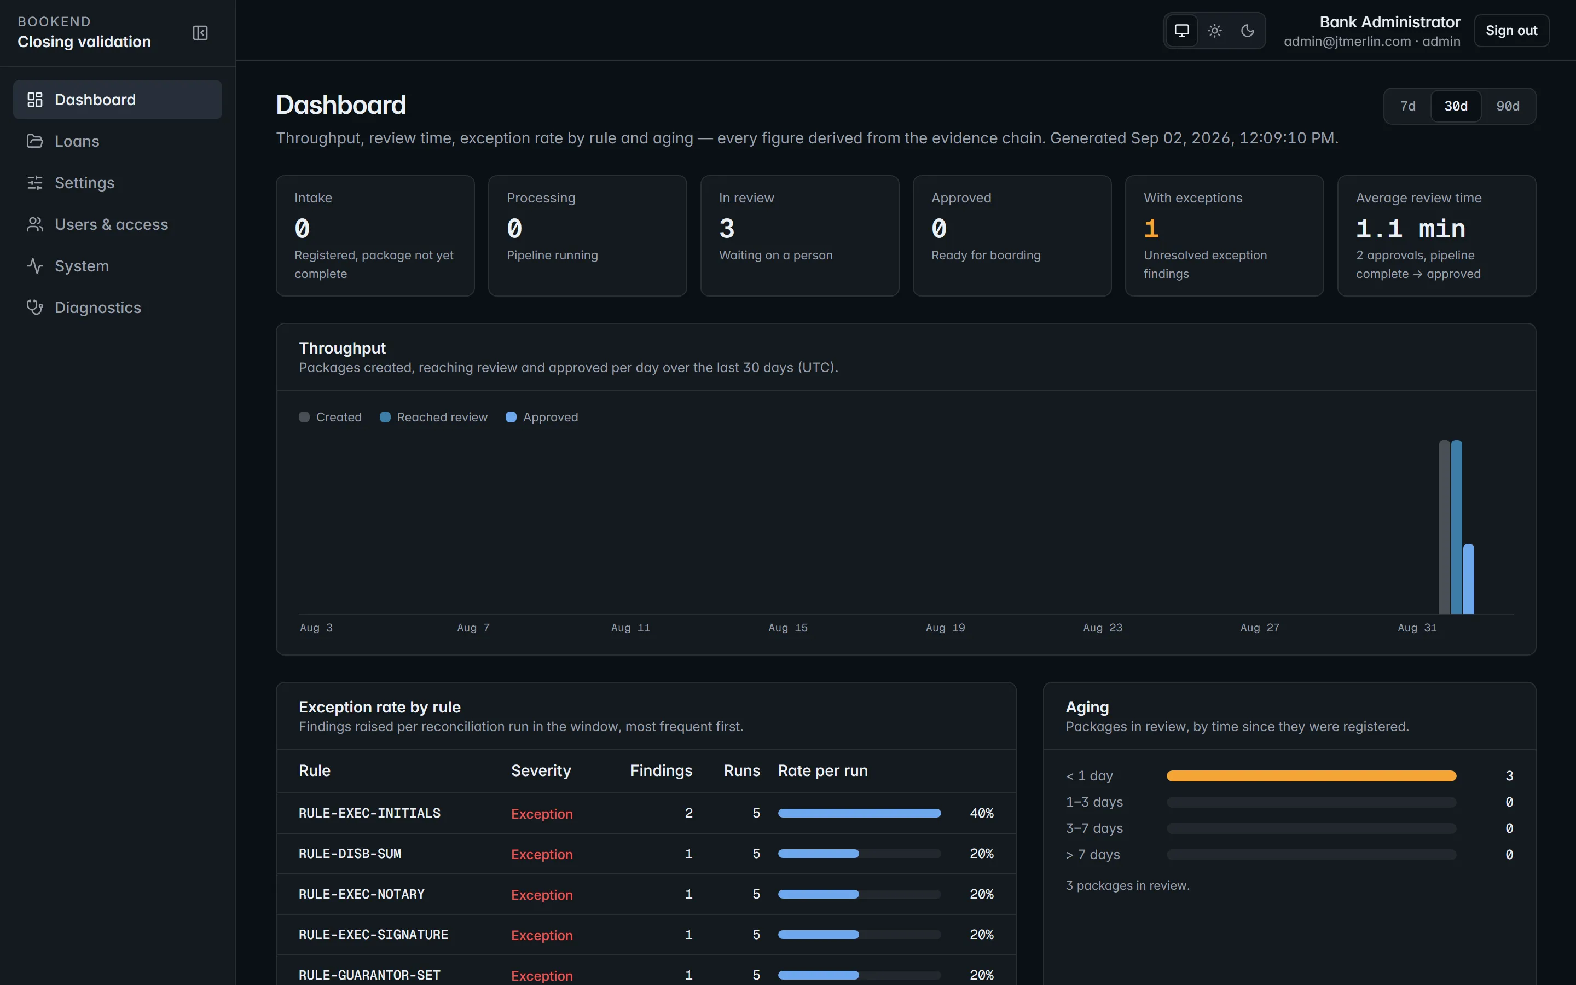
Task: Go to Dashboard in the sidebar
Action: pos(117,100)
